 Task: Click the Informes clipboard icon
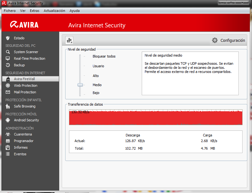[x=8, y=147]
